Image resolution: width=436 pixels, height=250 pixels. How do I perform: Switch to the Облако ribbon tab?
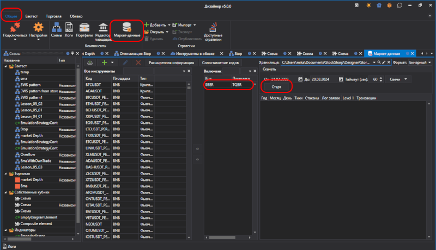[76, 16]
